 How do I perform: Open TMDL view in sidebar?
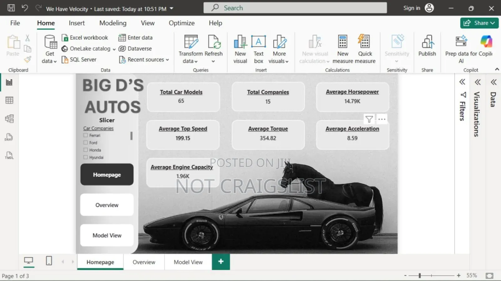tap(9, 155)
